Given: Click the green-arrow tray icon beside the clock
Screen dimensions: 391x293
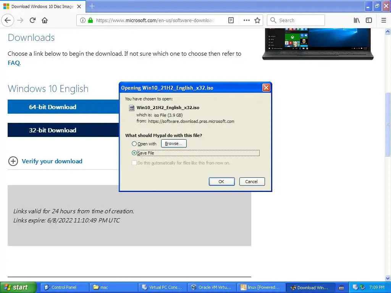Looking at the screenshot, I should coord(362,287).
